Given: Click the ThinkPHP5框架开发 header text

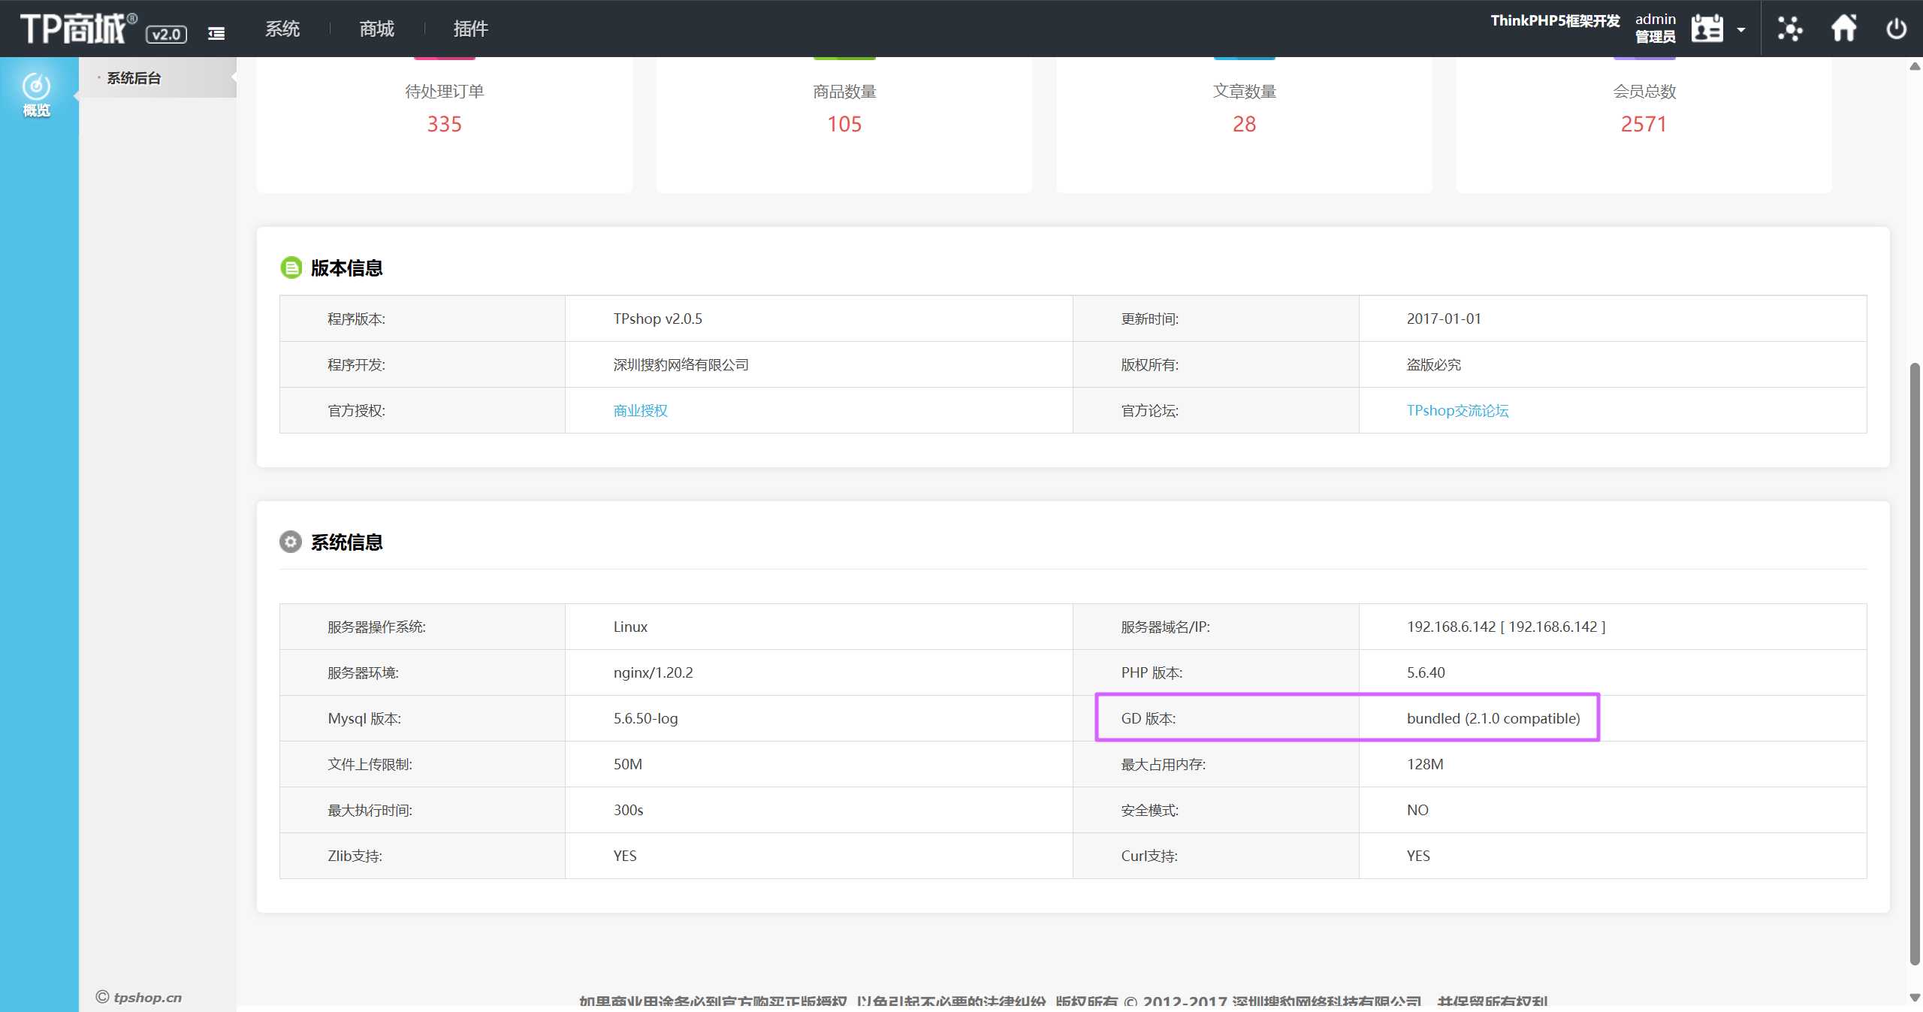Looking at the screenshot, I should (1555, 20).
